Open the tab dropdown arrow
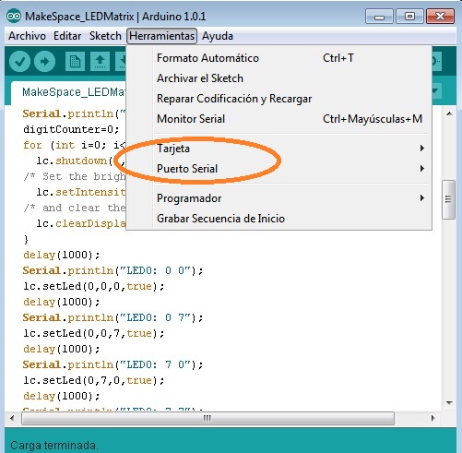 [435, 91]
